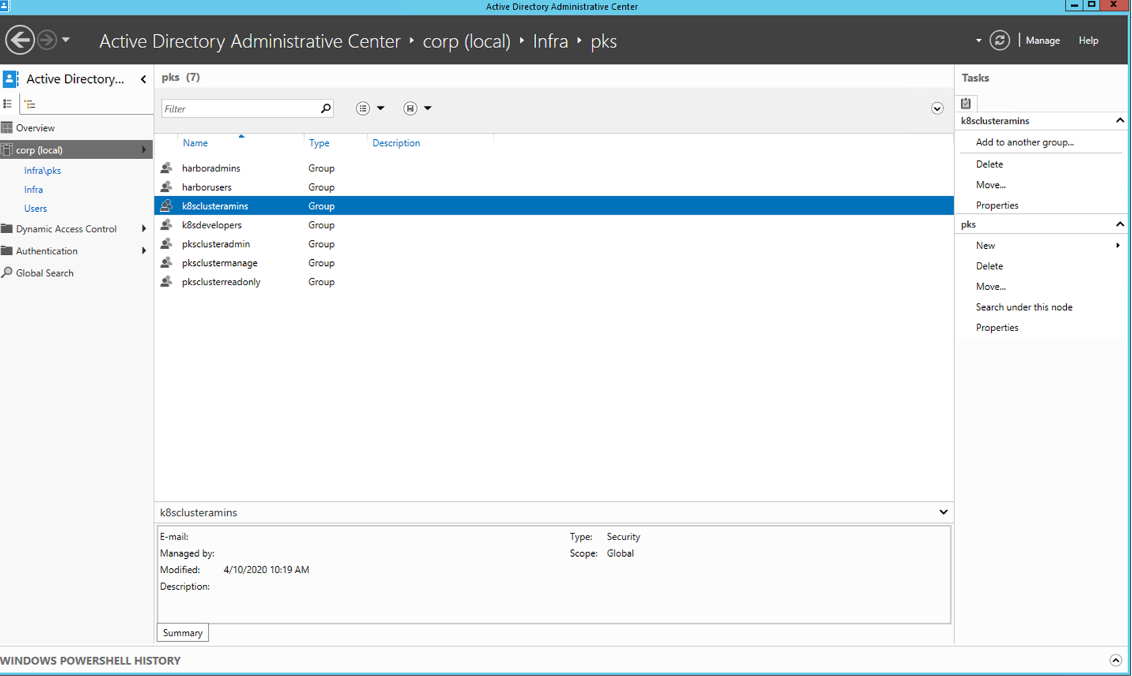Click the pksclustermanage group icon
This screenshot has width=1132, height=676.
pyautogui.click(x=166, y=263)
